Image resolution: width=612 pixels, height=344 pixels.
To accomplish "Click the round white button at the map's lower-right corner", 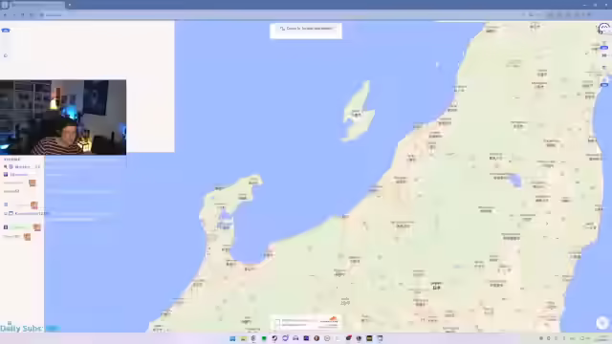I will point(602,323).
